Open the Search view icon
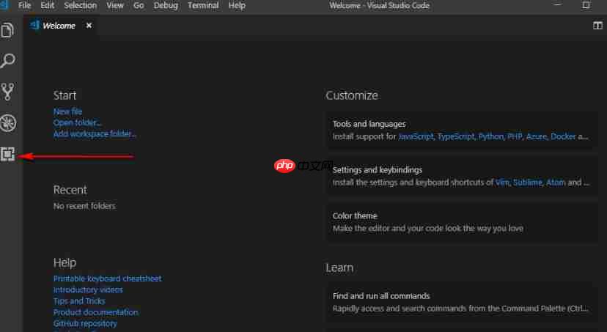This screenshot has width=607, height=332. point(8,61)
